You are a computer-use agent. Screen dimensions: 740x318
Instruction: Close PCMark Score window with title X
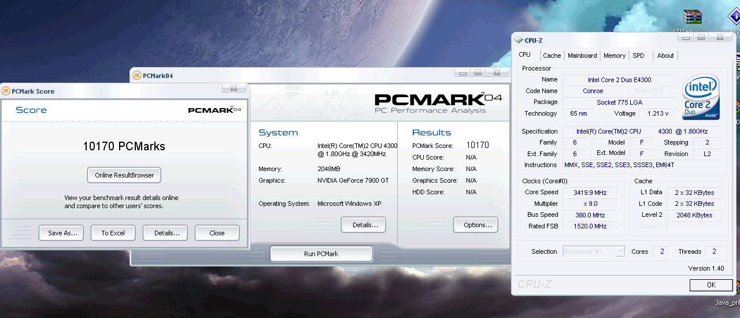pyautogui.click(x=234, y=88)
